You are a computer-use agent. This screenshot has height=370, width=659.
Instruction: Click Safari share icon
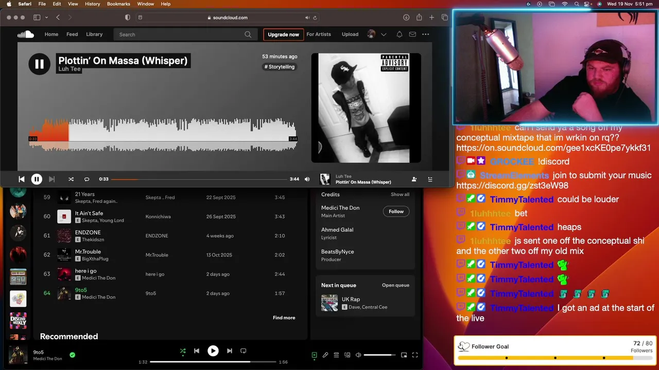[419, 17]
